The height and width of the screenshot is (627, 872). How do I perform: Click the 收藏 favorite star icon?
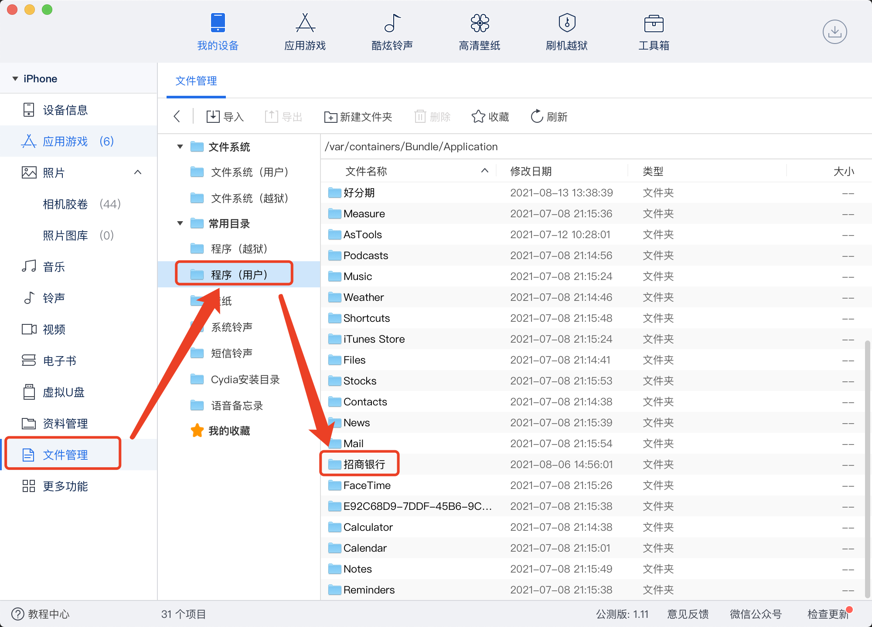click(x=490, y=116)
